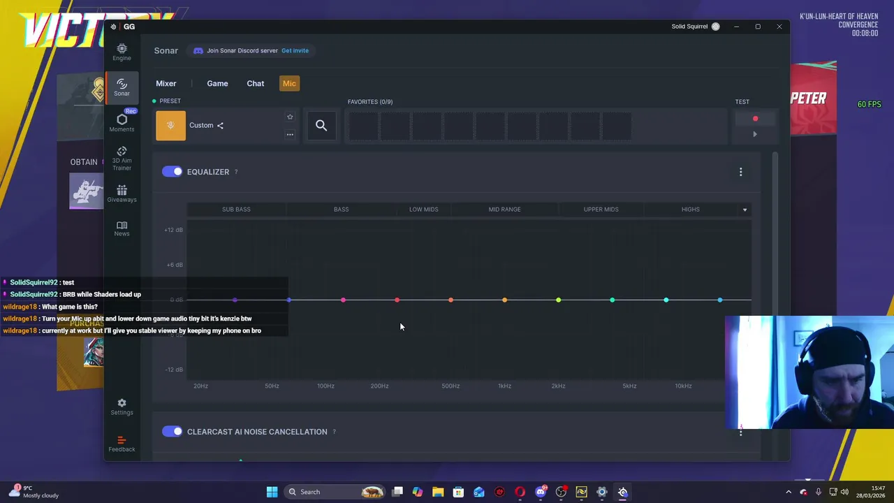Open File Explorer from taskbar
The image size is (894, 503).
[x=438, y=492]
